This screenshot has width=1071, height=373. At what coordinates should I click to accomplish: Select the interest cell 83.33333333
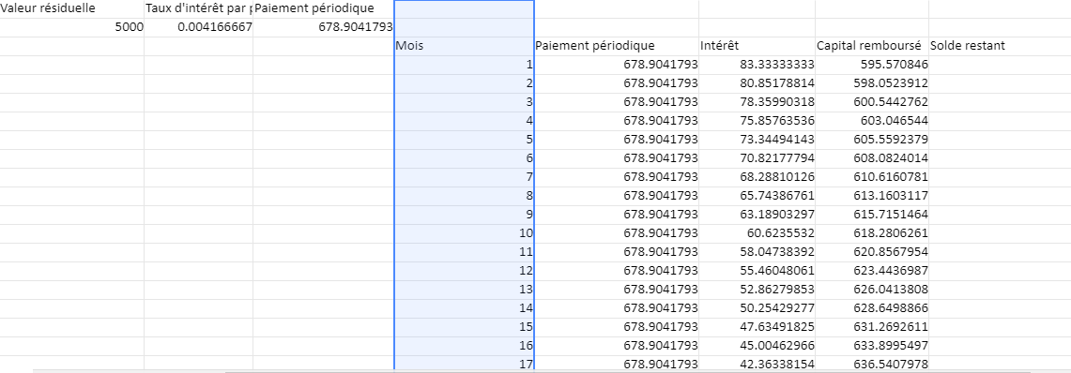point(757,66)
